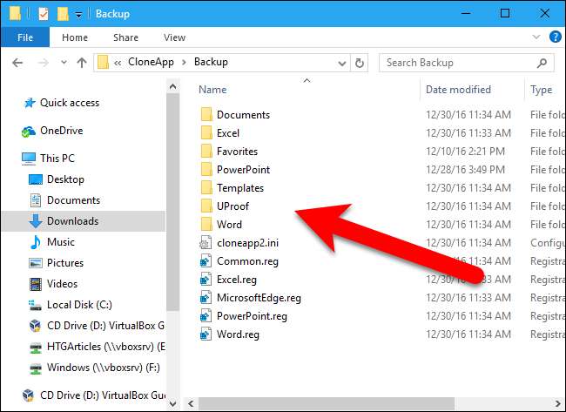This screenshot has width=566, height=412.
Task: Select the Templates folder icon
Action: (206, 188)
